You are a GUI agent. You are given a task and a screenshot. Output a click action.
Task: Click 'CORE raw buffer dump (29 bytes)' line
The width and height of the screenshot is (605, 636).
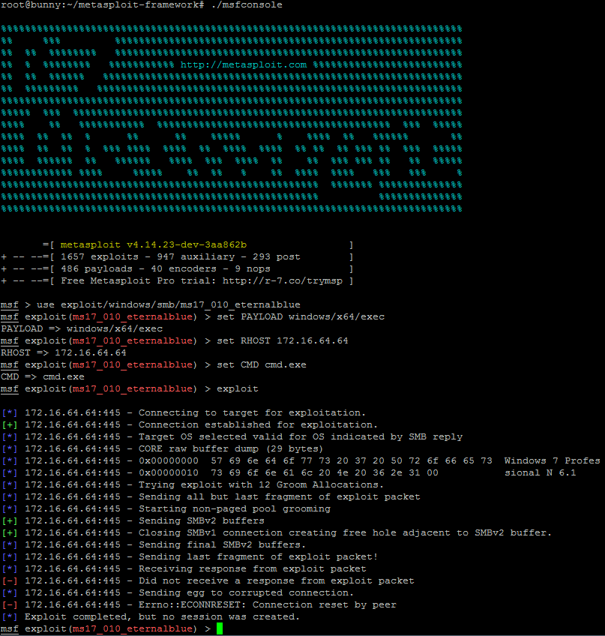(162, 448)
